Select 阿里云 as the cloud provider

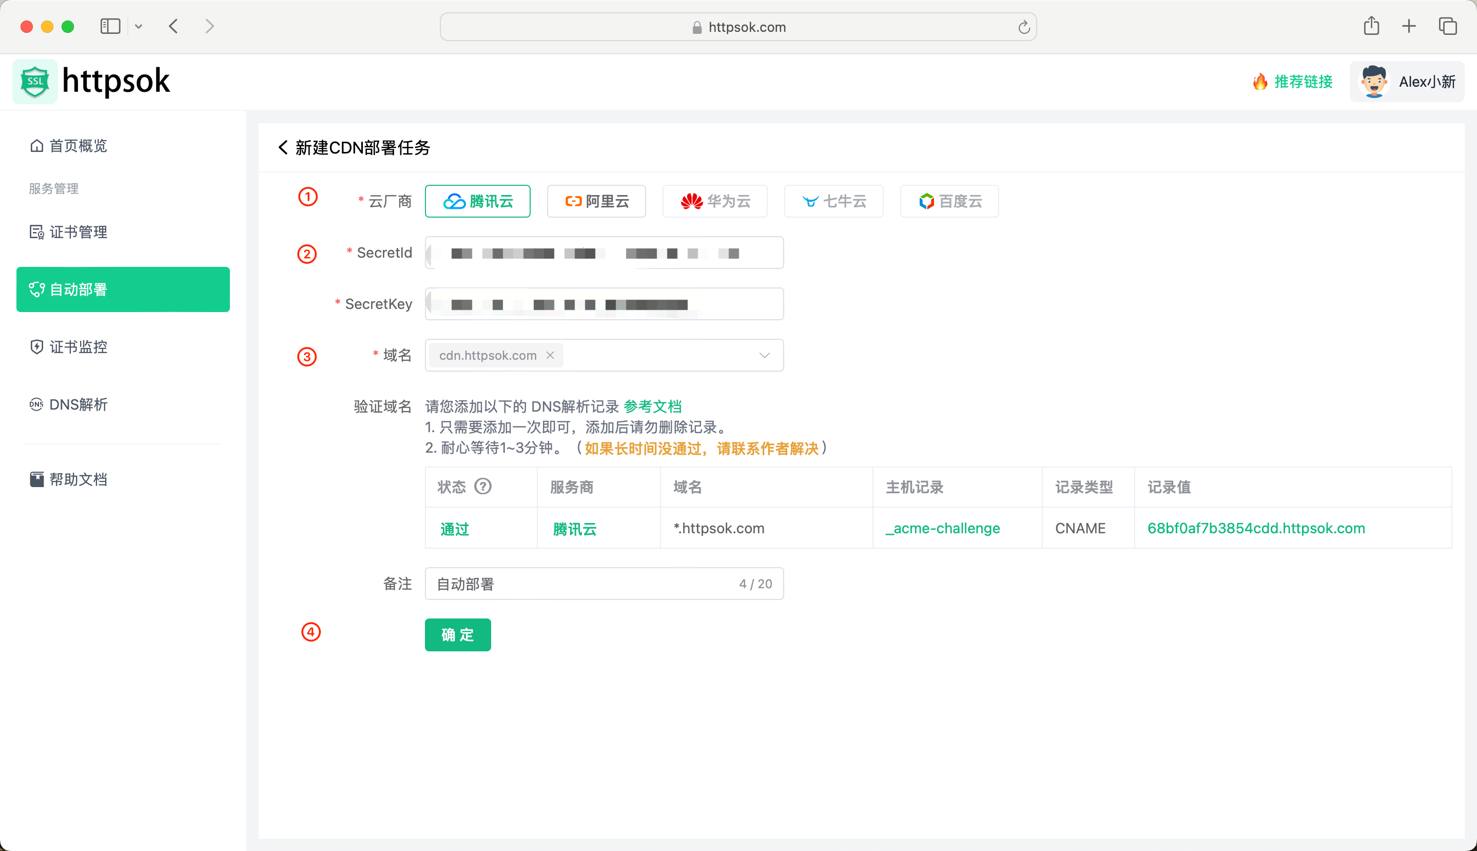(596, 201)
